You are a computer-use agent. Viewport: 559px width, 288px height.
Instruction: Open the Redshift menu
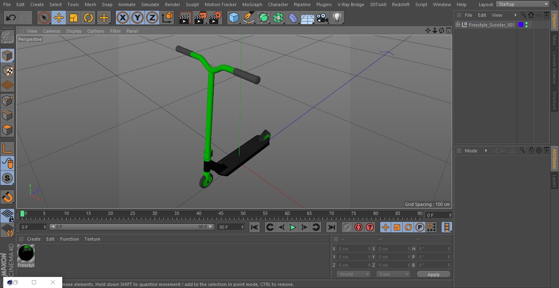click(401, 4)
